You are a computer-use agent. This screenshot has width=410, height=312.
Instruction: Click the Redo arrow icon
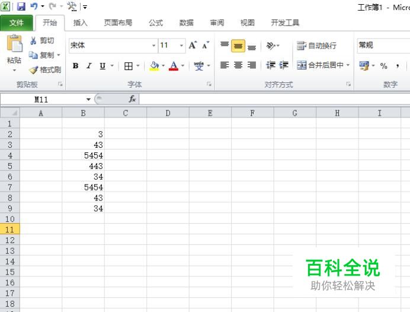pyautogui.click(x=53, y=6)
